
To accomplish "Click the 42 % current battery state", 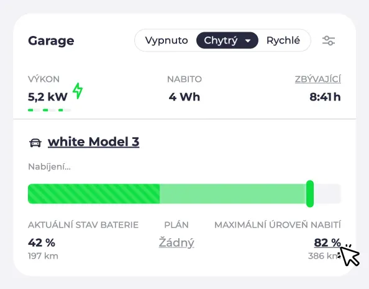I will (x=42, y=242).
